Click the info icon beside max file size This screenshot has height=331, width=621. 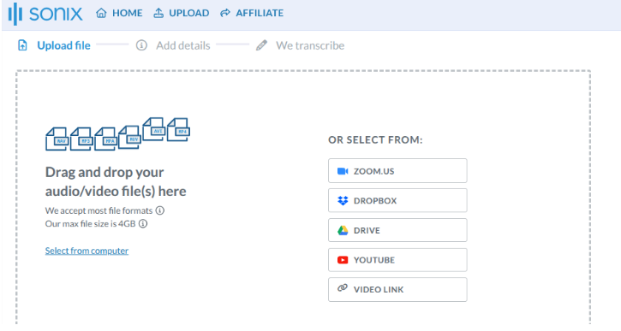pos(143,223)
